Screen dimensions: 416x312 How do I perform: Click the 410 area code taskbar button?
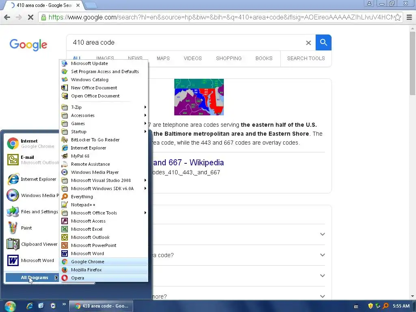point(101,306)
